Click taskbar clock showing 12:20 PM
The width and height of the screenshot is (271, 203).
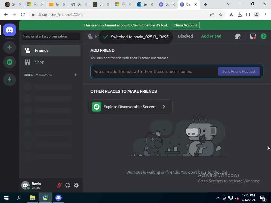[x=248, y=198]
